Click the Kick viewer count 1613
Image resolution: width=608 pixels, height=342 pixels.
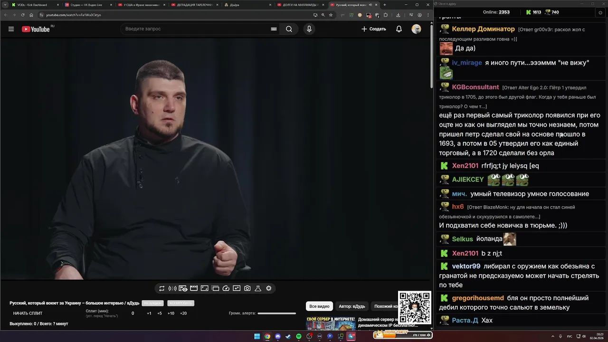[x=533, y=12]
